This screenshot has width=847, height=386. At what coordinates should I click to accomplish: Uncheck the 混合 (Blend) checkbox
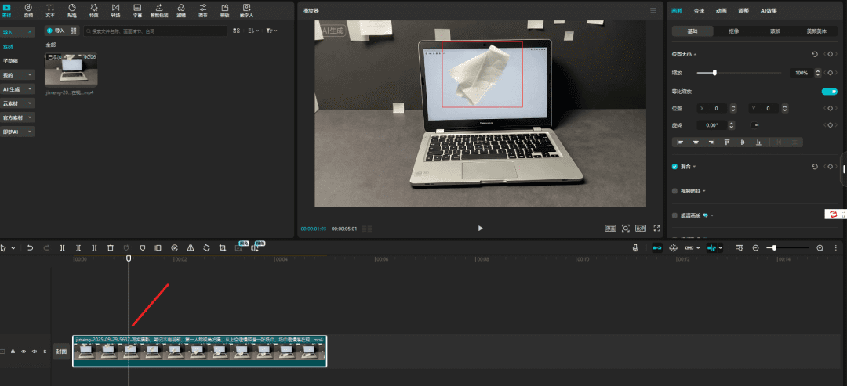(x=674, y=167)
